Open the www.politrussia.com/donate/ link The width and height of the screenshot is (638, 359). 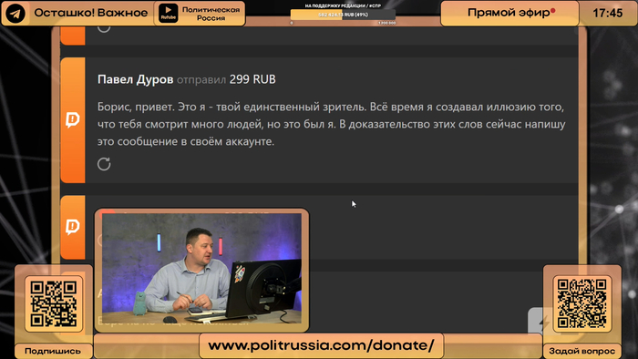click(321, 345)
